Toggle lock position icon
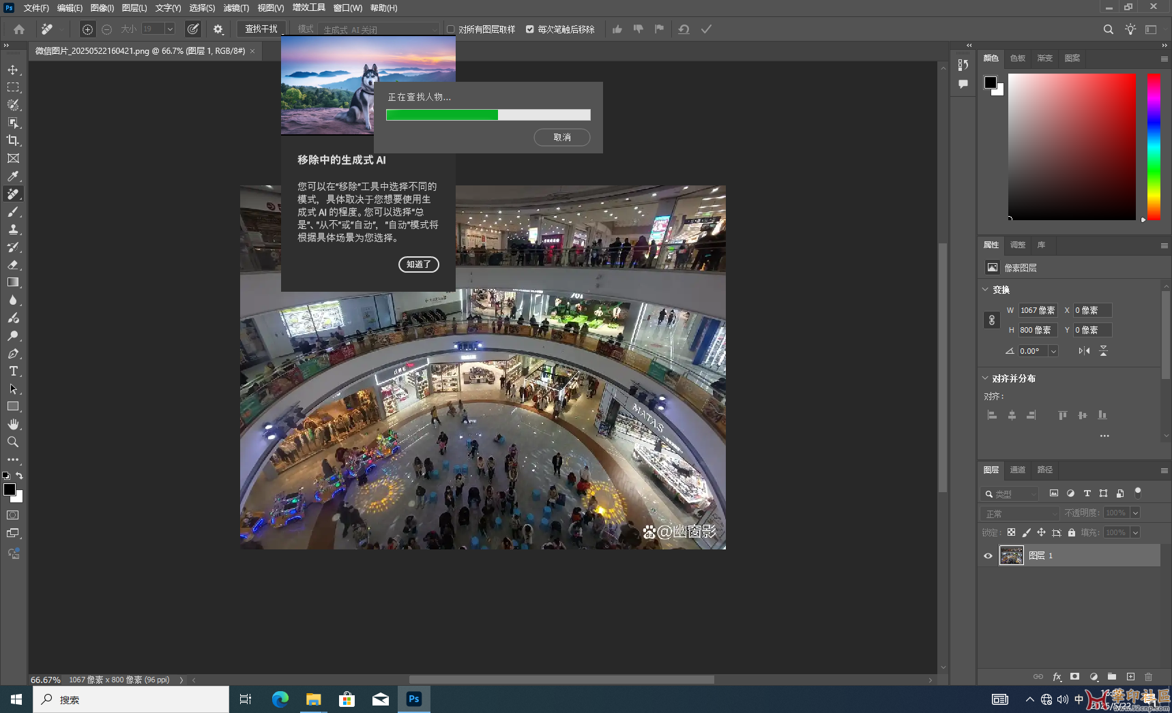 [1041, 532]
